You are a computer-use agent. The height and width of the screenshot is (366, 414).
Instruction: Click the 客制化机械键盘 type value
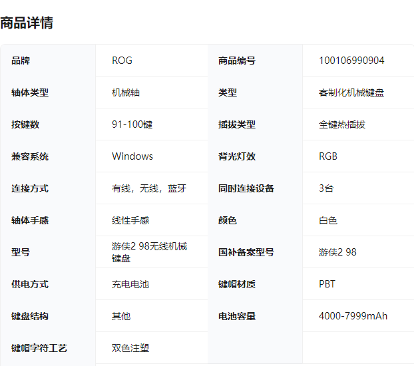coord(351,92)
